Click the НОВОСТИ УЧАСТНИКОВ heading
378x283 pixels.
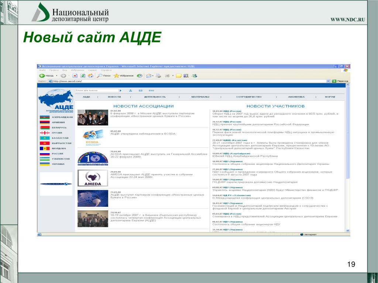tap(275, 106)
